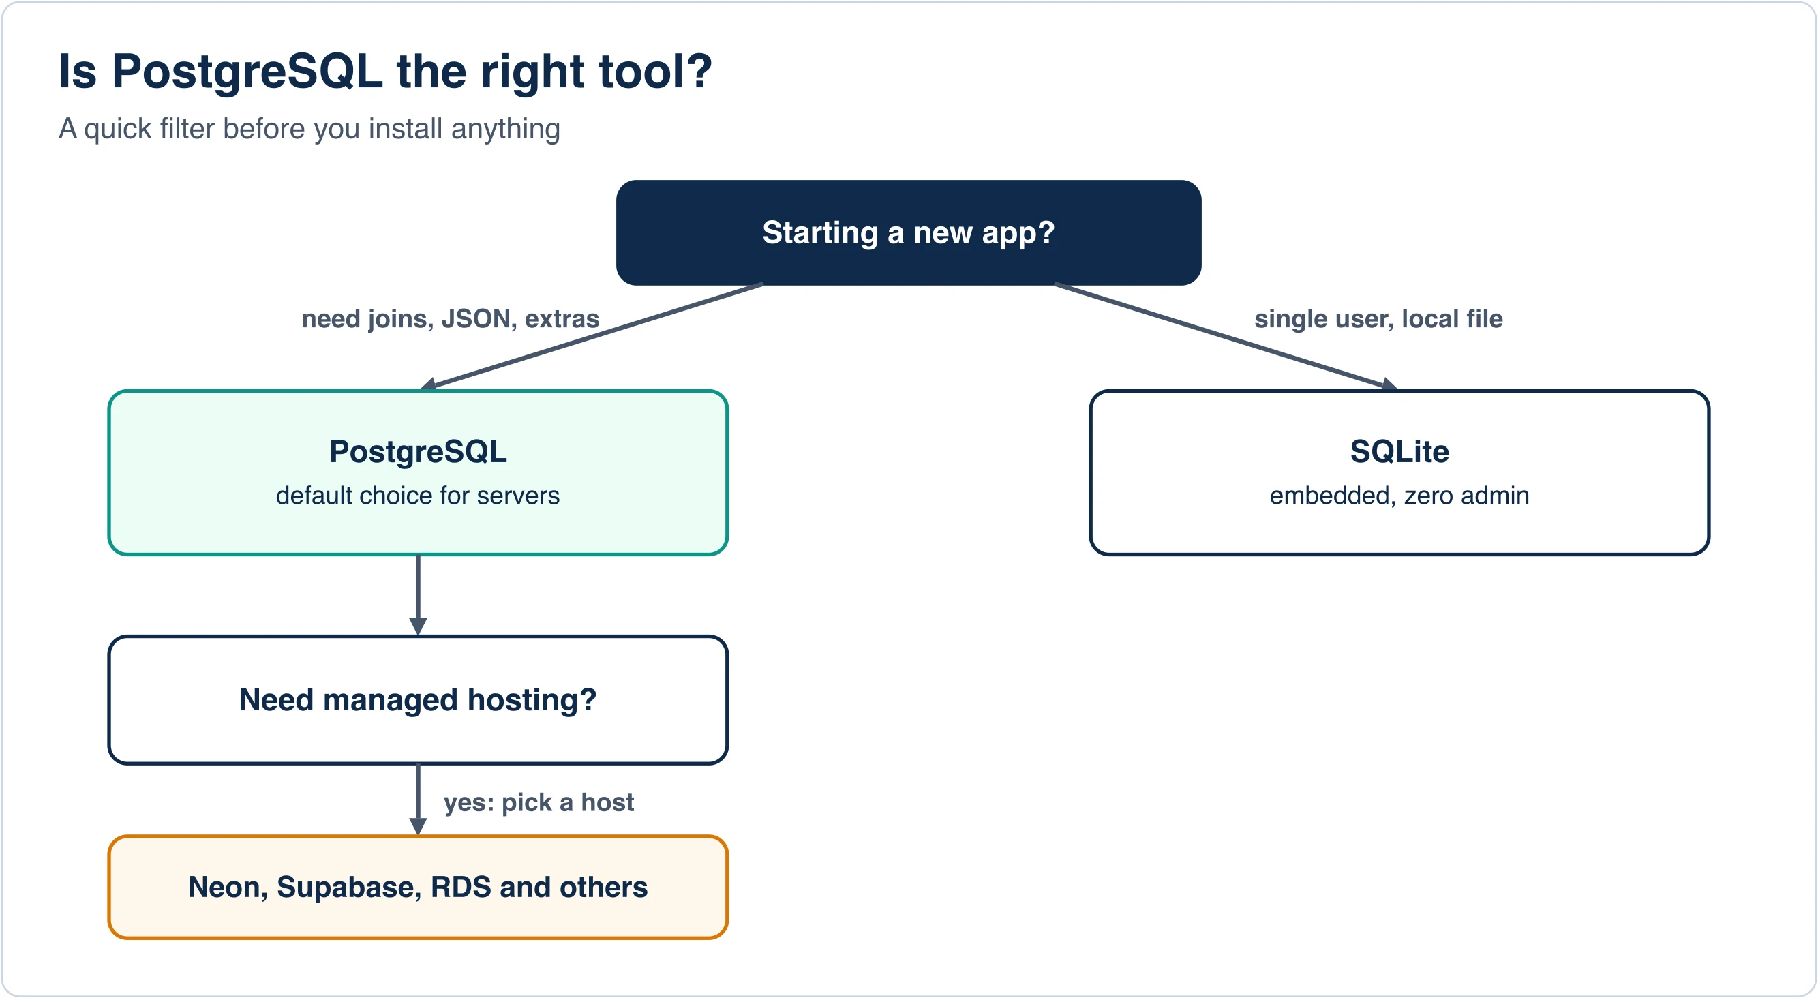Click 'embedded, zero admin' text
1818x1000 pixels.
pyautogui.click(x=1399, y=496)
